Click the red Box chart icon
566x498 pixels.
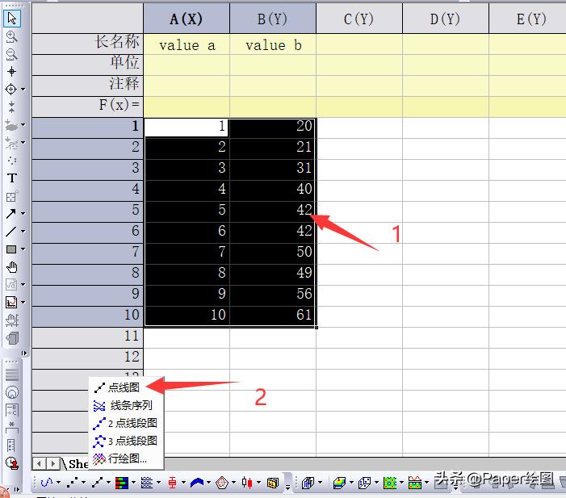click(x=172, y=483)
